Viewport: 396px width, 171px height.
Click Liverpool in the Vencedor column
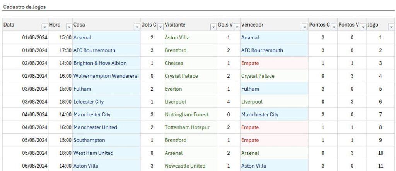[x=274, y=102]
